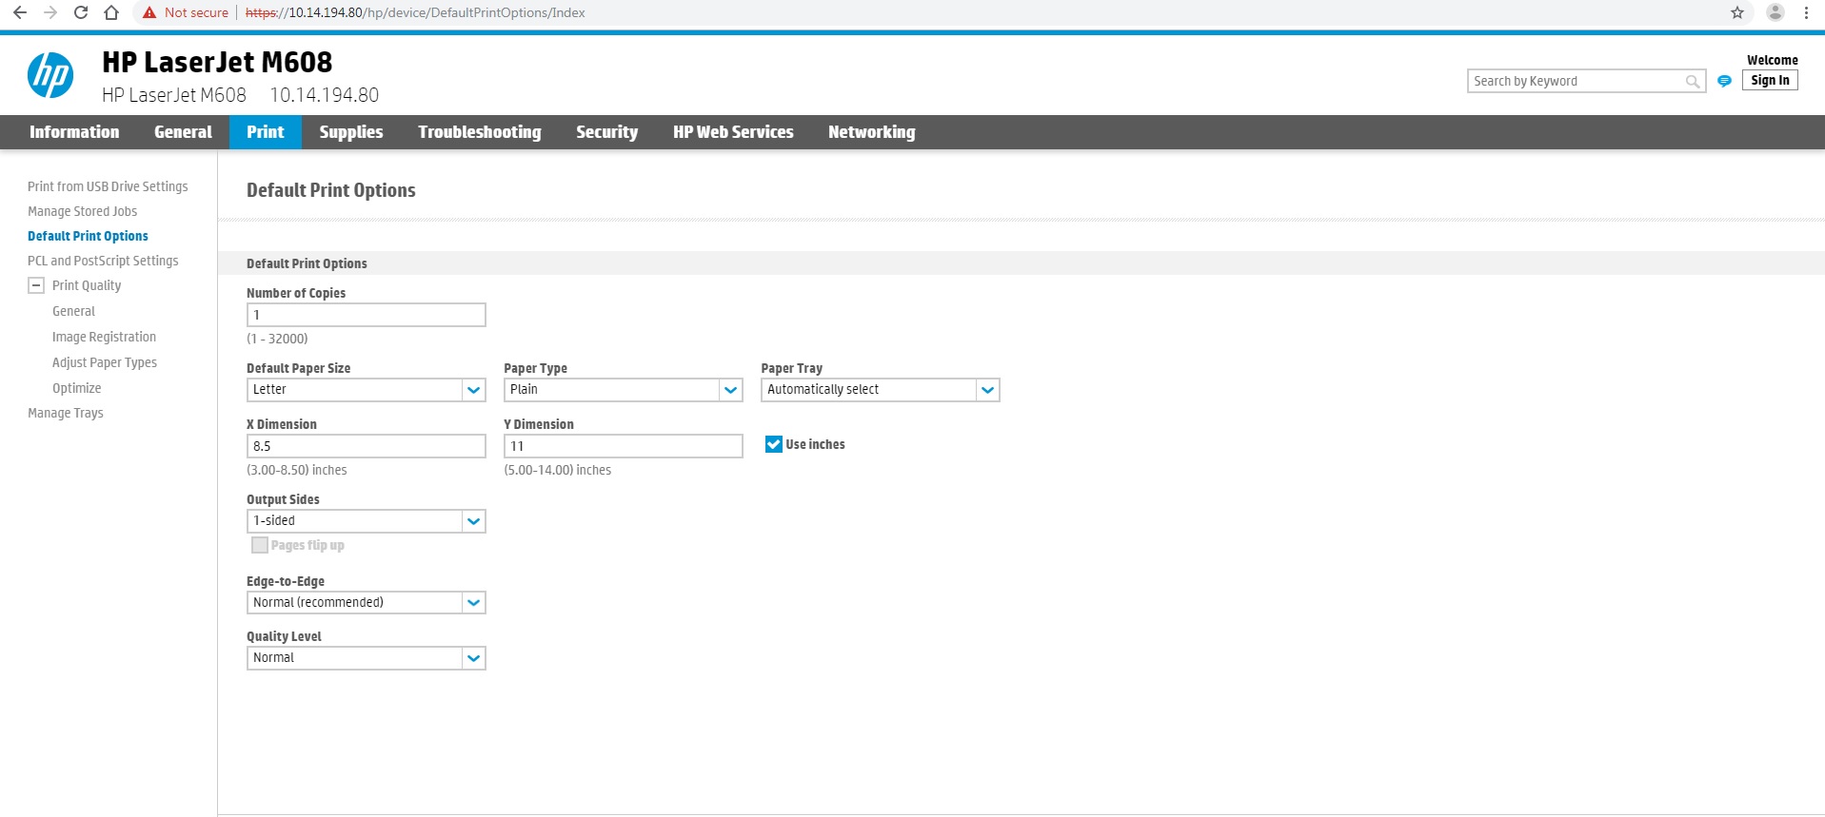Screen dimensions: 1825x817
Task: Click the HP logo icon
Action: 50,75
